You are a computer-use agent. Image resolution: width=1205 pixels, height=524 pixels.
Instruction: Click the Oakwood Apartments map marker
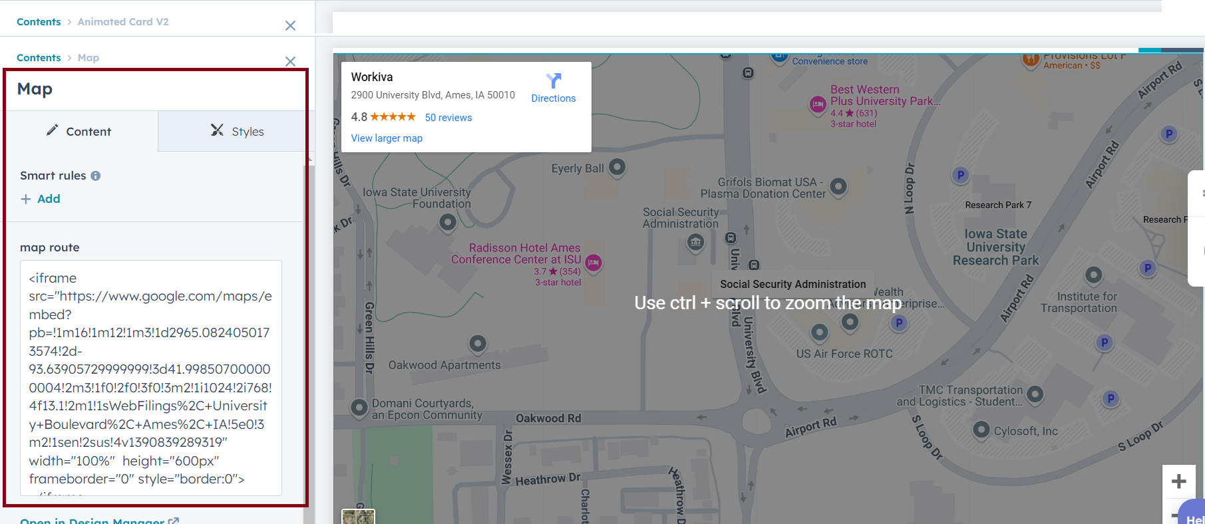[x=478, y=344]
